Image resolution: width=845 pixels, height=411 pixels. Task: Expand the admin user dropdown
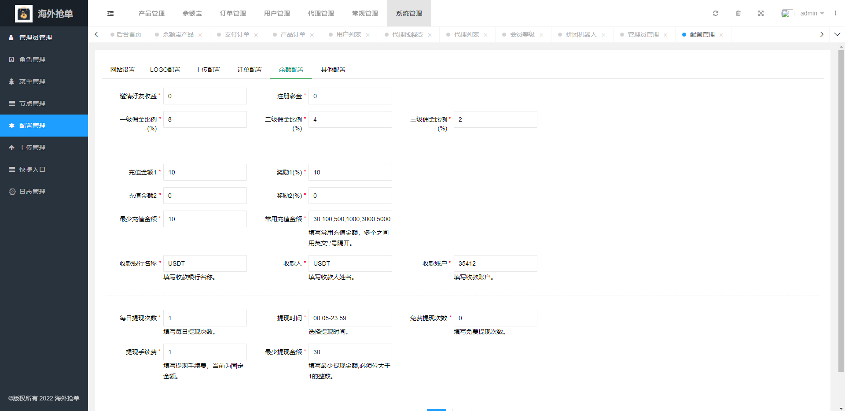point(812,13)
